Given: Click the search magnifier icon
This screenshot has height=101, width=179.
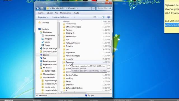Looking at the screenshot, I should (110, 8).
